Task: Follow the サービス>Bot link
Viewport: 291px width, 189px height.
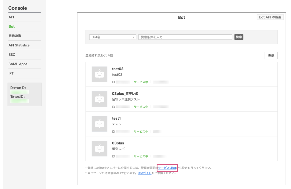Action: coord(167,168)
